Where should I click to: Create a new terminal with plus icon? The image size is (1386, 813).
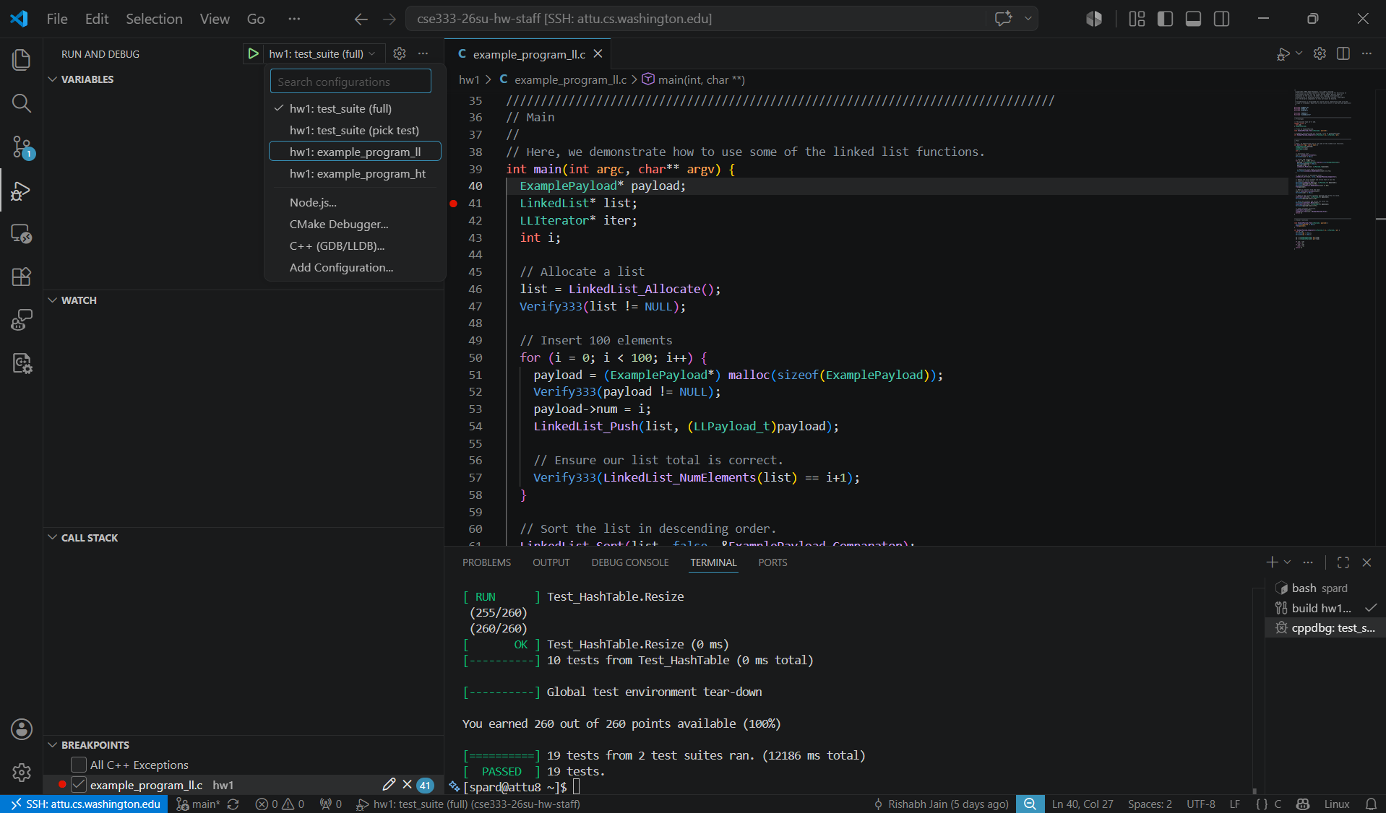coord(1272,562)
